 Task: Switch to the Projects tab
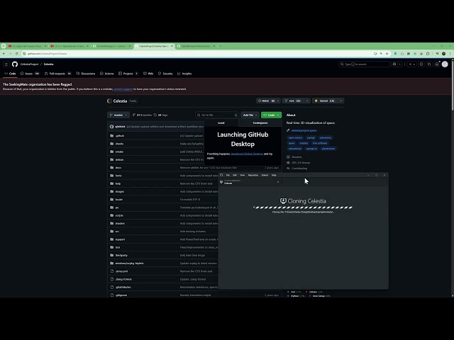pyautogui.click(x=128, y=74)
